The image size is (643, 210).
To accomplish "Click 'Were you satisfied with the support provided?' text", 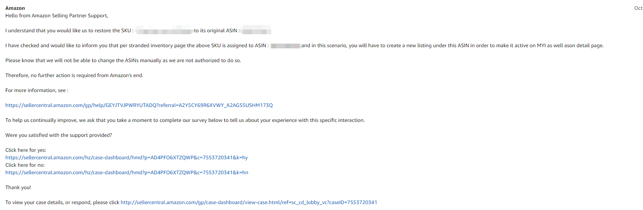I will click(x=59, y=135).
